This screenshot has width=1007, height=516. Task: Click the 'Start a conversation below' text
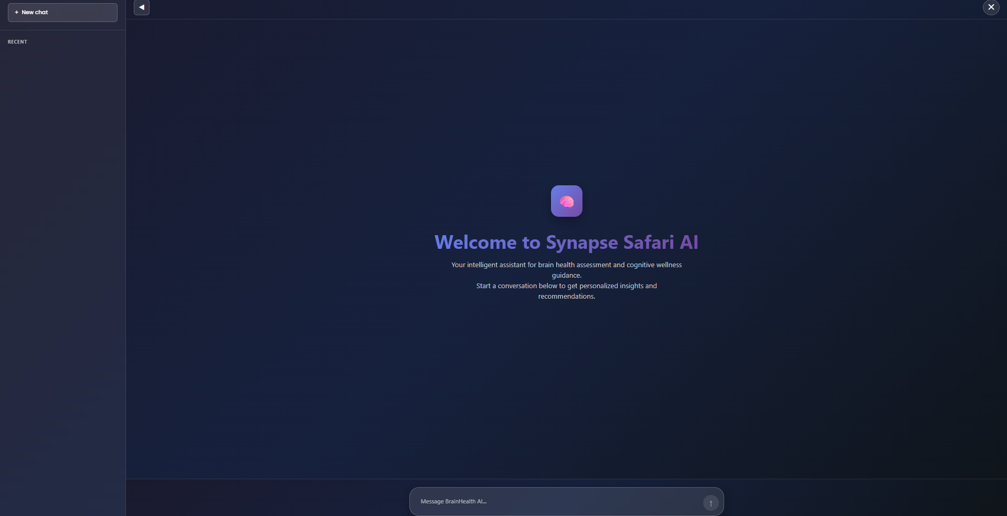pyautogui.click(x=567, y=291)
